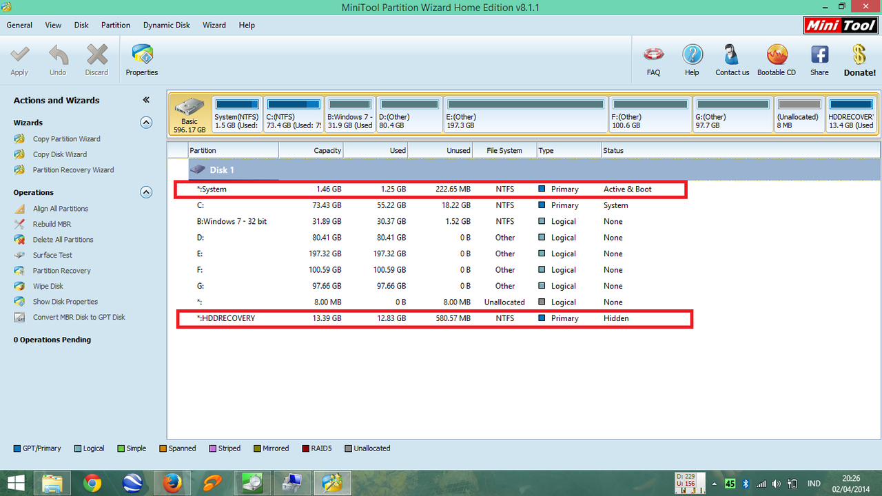Image resolution: width=882 pixels, height=496 pixels.
Task: Open the Disk menu
Action: pos(81,25)
